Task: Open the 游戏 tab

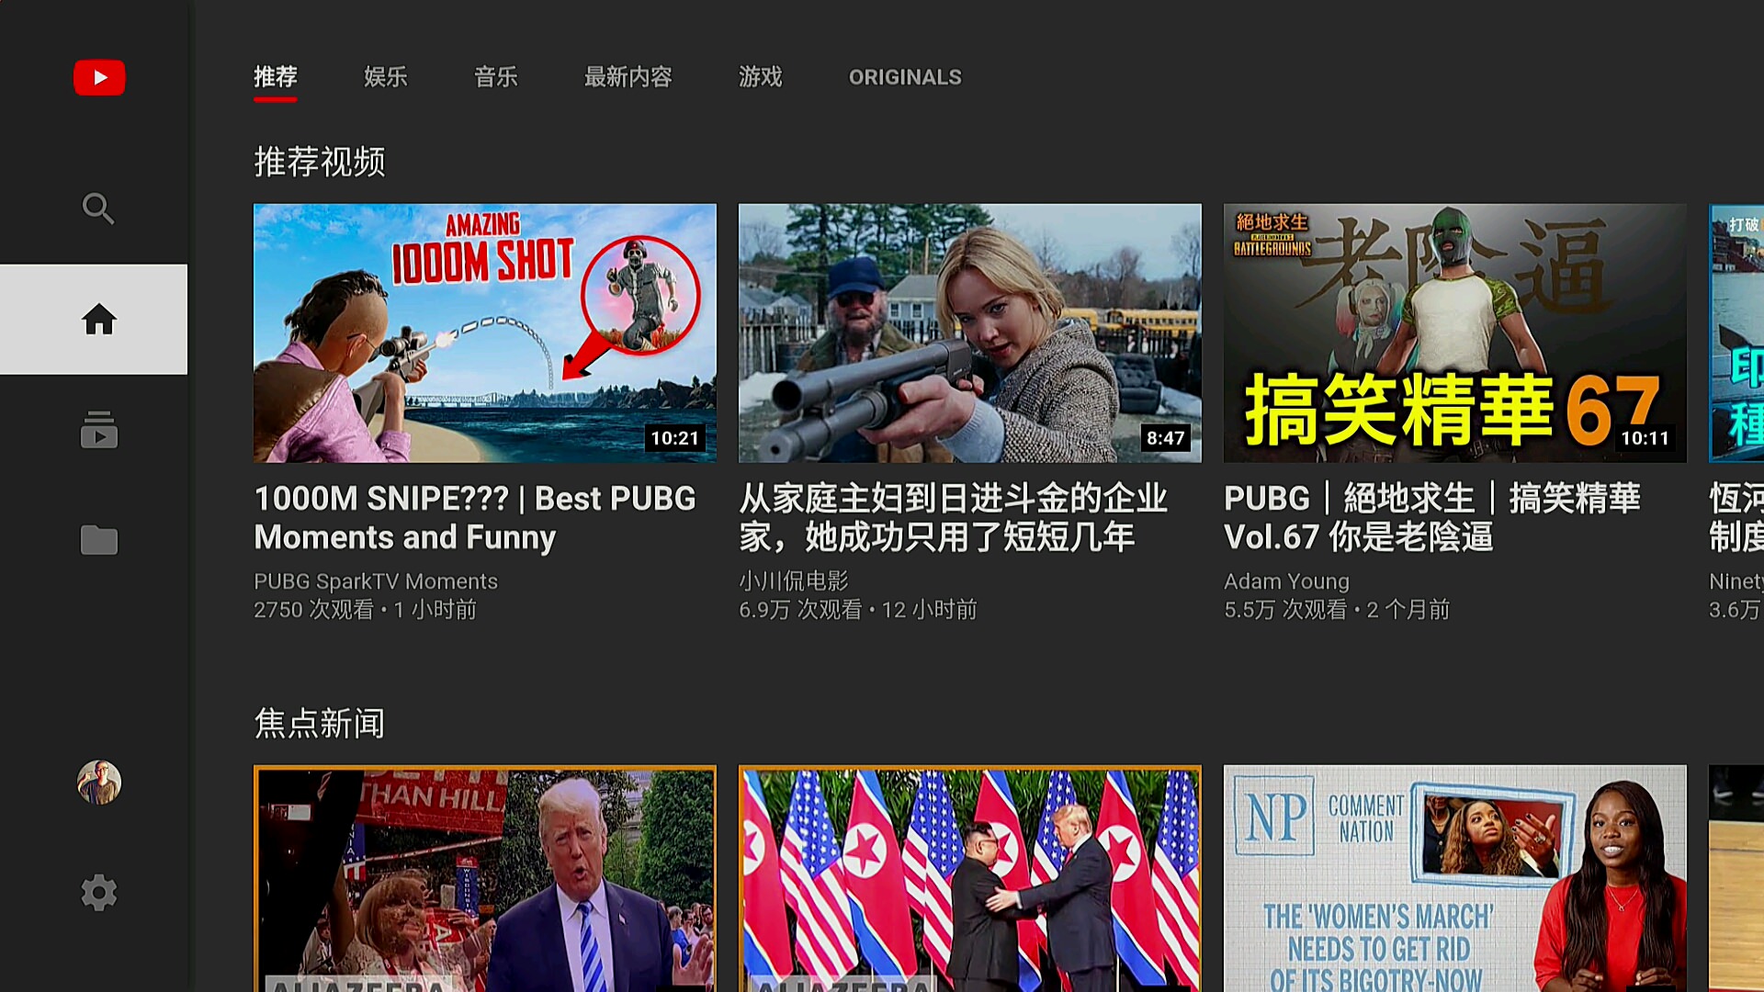Action: coord(760,77)
